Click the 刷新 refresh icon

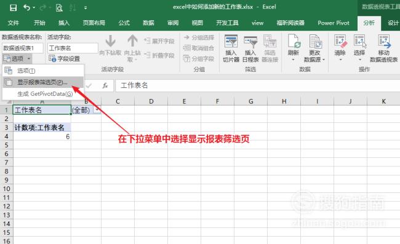[x=294, y=42]
